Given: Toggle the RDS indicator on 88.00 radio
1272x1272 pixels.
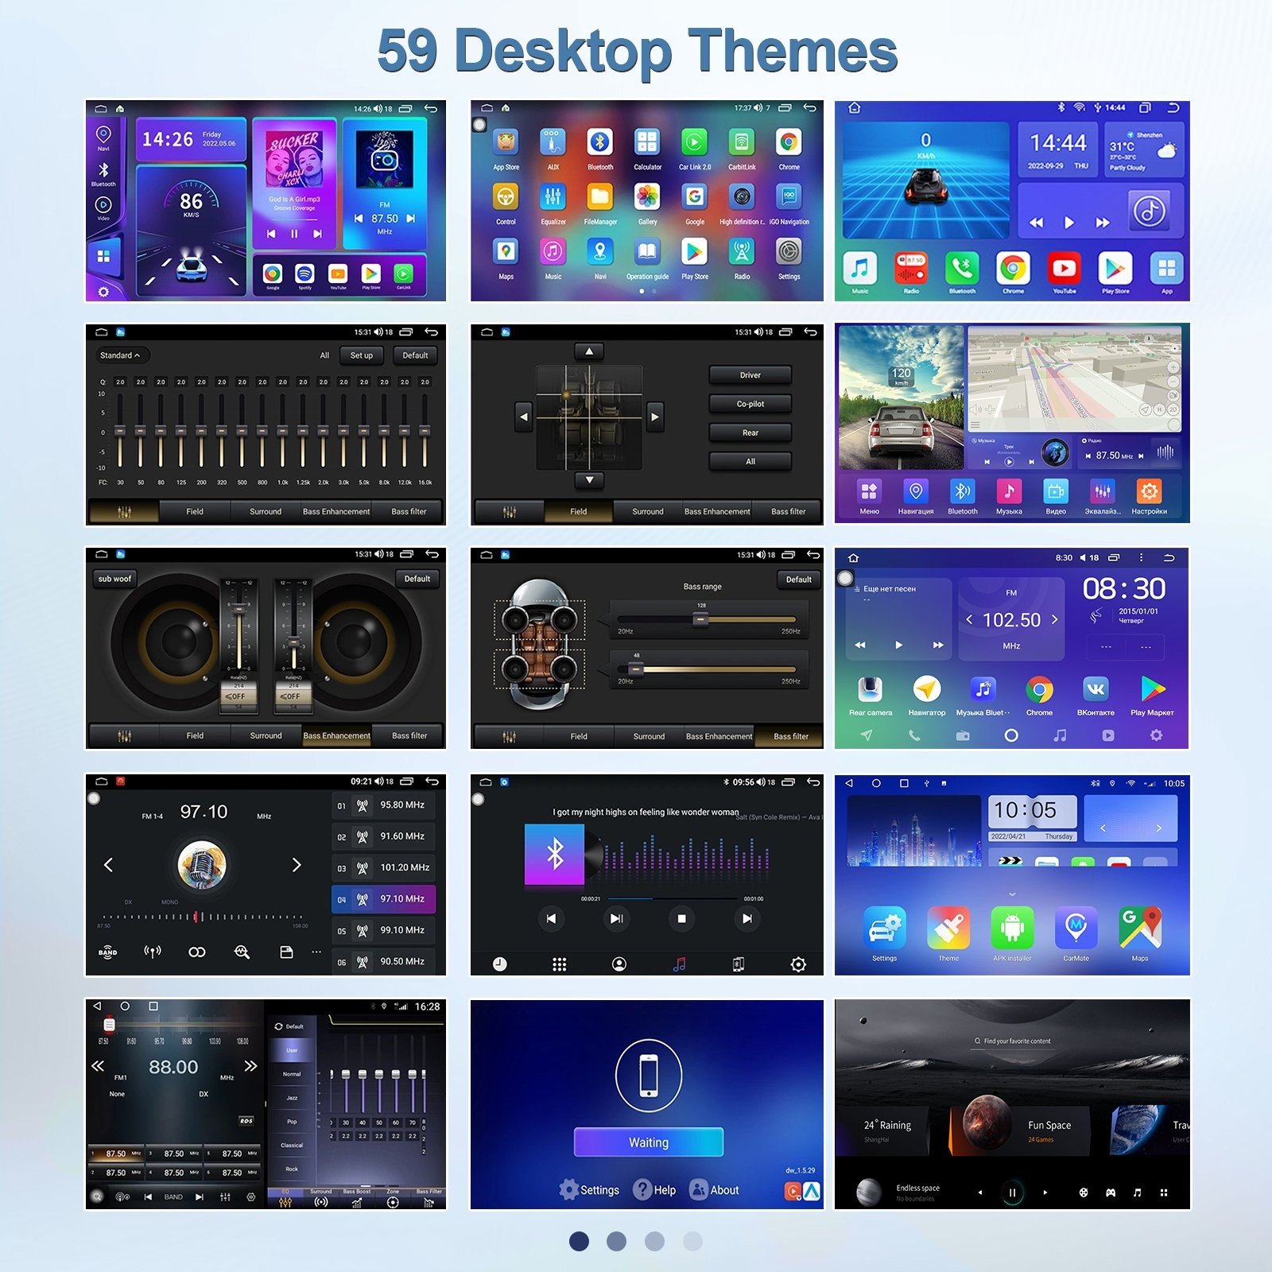Looking at the screenshot, I should coord(246,1121).
